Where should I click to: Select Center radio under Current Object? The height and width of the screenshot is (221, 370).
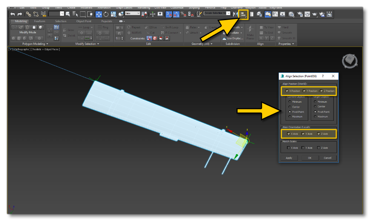[289, 107]
